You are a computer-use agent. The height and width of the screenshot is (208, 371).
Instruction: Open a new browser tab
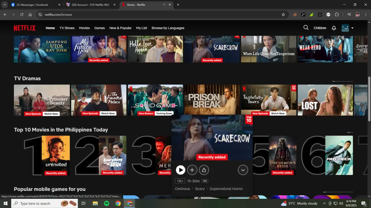coord(178,5)
